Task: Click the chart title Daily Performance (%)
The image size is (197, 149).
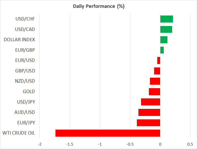Action: [98, 6]
